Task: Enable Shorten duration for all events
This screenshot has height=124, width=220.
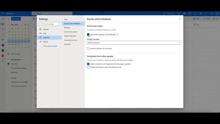Action: tap(88, 49)
